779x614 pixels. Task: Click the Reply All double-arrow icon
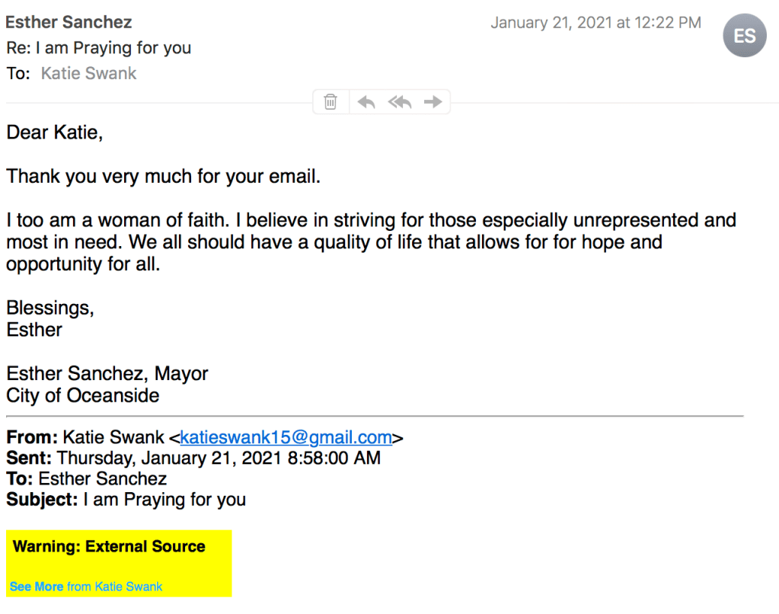pos(400,101)
